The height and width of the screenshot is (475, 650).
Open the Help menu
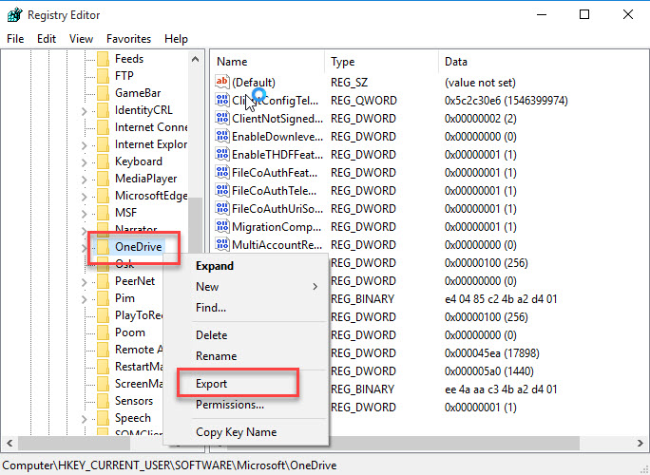click(176, 39)
